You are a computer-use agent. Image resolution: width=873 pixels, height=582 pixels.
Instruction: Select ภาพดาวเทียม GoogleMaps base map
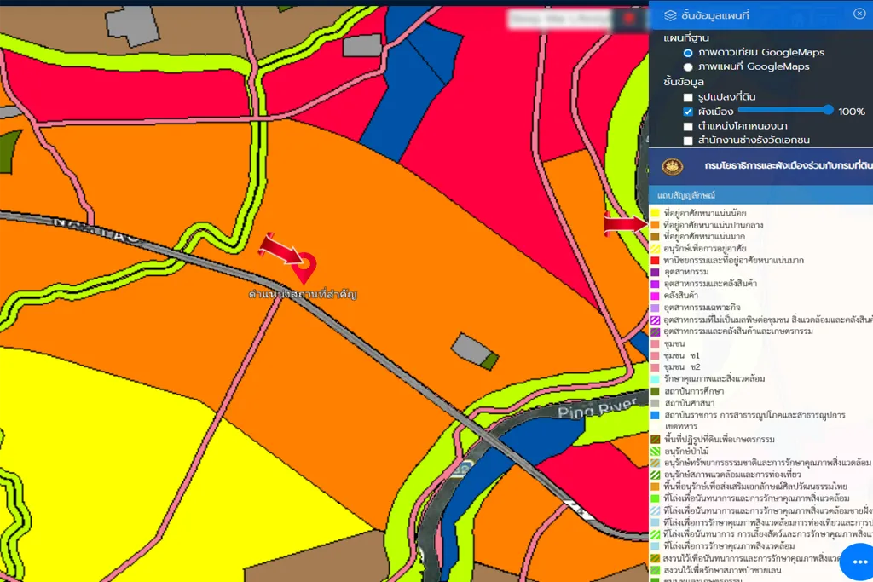click(x=688, y=53)
